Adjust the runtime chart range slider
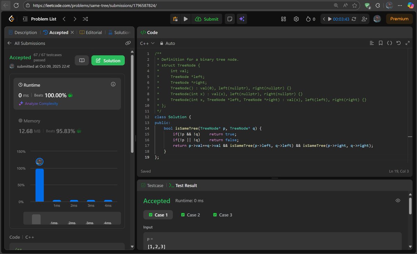 point(72,218)
